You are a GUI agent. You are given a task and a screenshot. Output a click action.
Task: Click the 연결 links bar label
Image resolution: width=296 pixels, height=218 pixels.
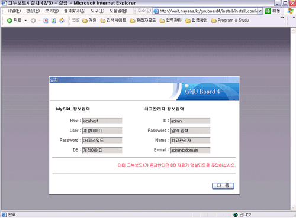(x=76, y=20)
